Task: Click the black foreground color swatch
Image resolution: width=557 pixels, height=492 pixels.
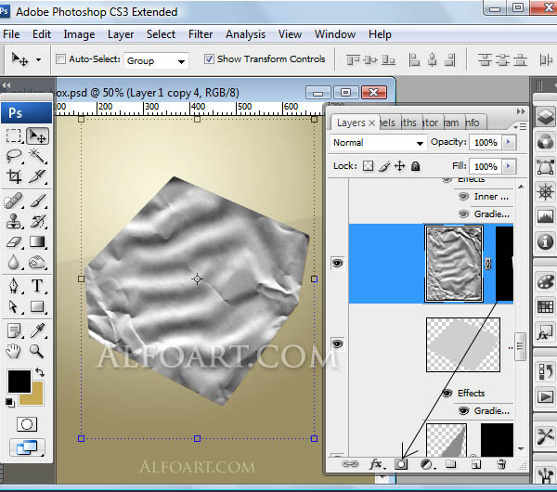Action: pos(19,381)
